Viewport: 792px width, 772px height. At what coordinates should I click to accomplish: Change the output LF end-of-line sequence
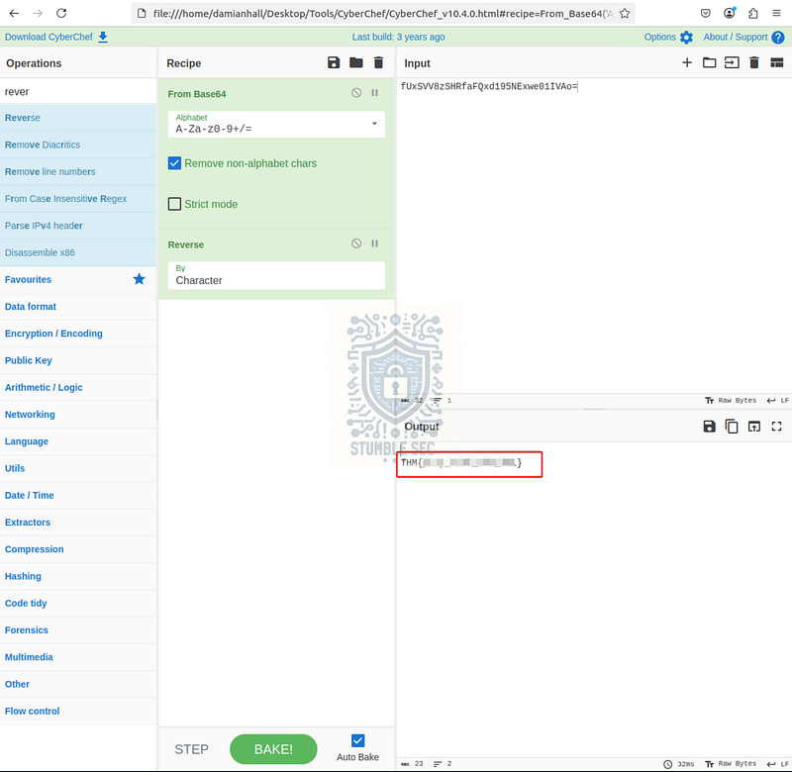point(778,764)
